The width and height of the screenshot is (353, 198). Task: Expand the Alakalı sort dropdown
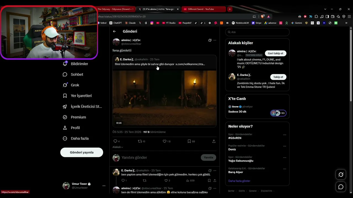coord(118,147)
